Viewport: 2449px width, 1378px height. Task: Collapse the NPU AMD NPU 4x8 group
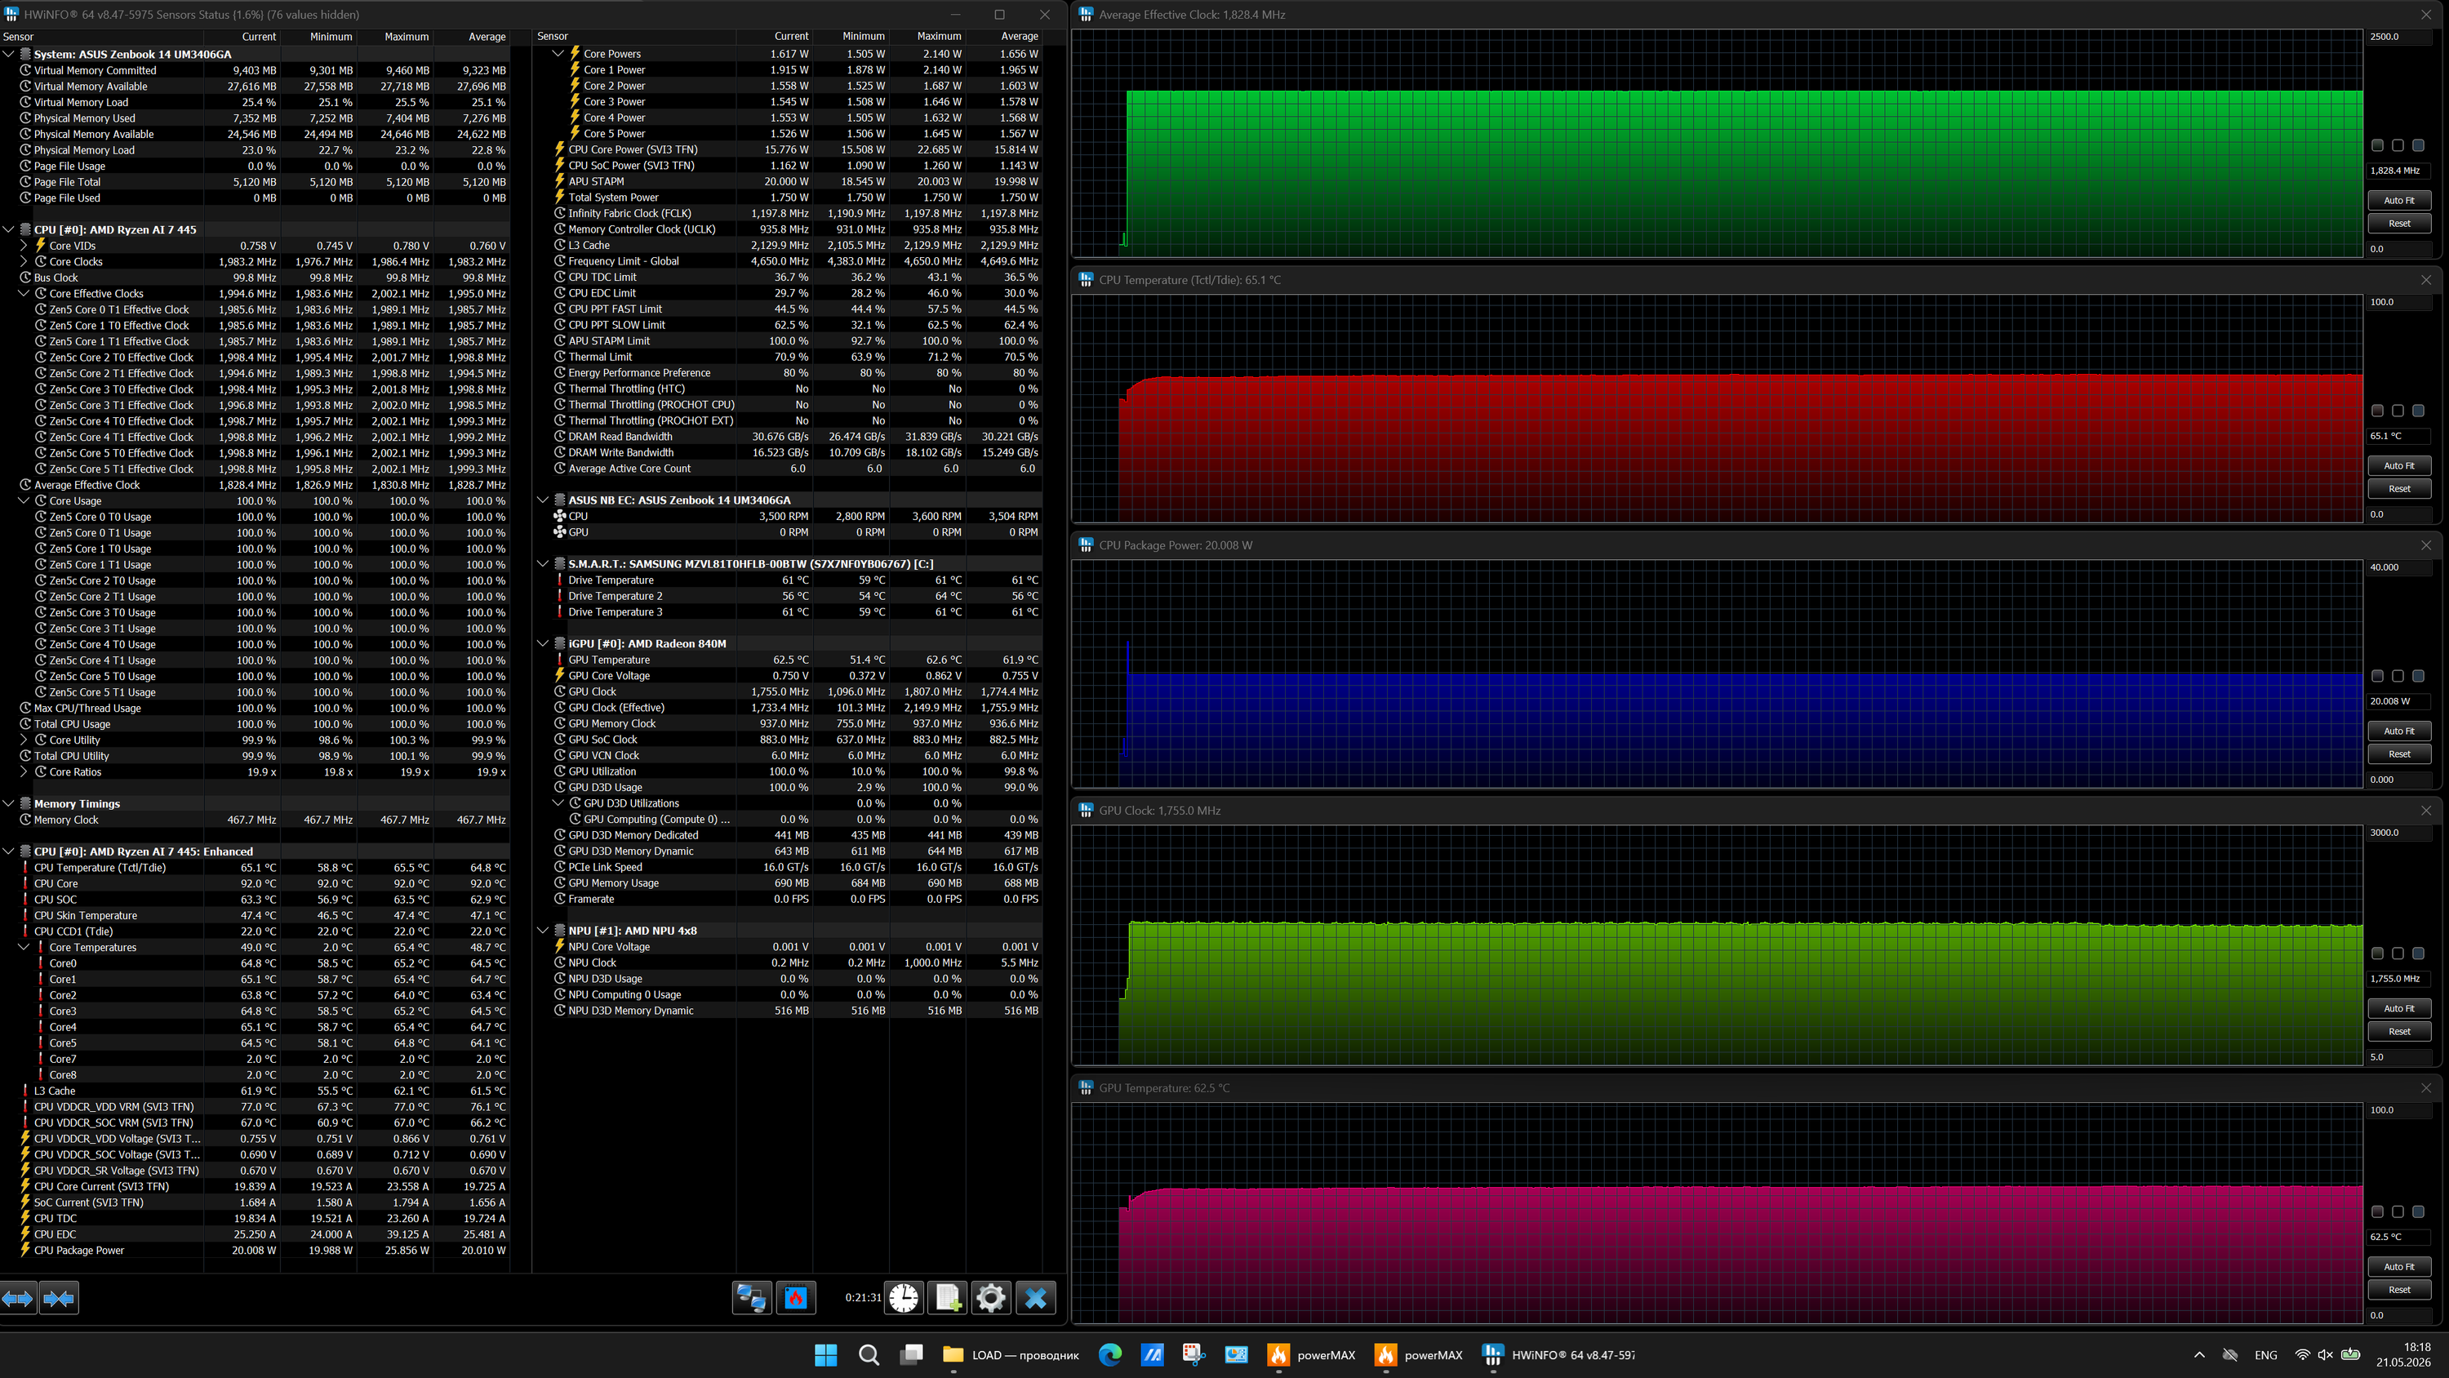pyautogui.click(x=543, y=931)
